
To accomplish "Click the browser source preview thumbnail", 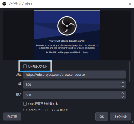I will tap(67, 35).
